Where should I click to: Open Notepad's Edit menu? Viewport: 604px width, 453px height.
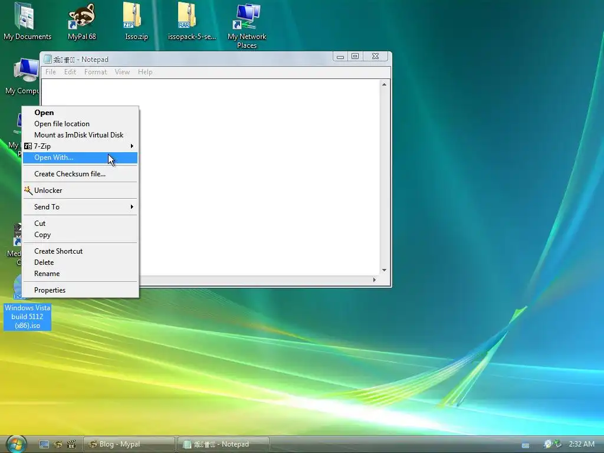(70, 72)
